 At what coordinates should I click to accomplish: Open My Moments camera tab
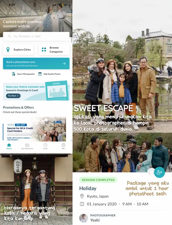tap(27, 145)
